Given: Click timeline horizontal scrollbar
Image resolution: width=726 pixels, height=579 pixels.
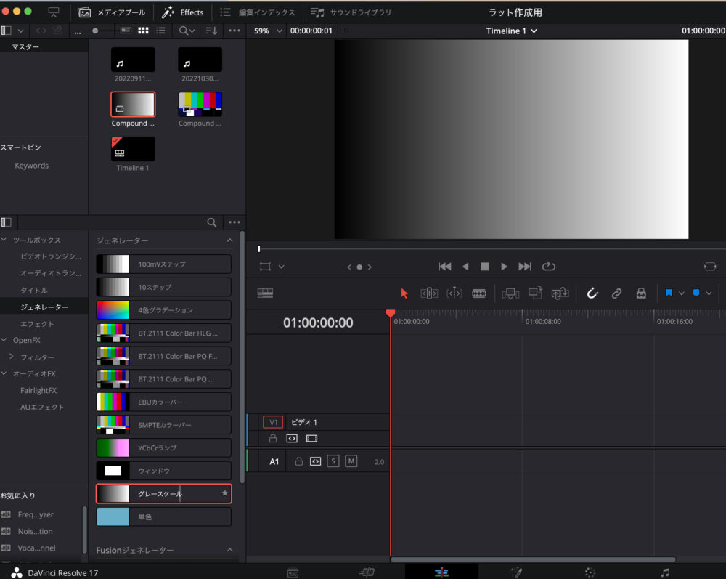Looking at the screenshot, I should (533, 559).
